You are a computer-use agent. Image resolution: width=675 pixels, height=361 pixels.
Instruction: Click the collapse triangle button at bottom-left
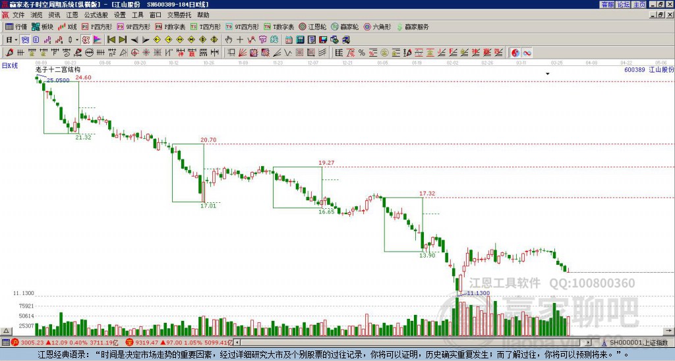[x=6, y=331]
